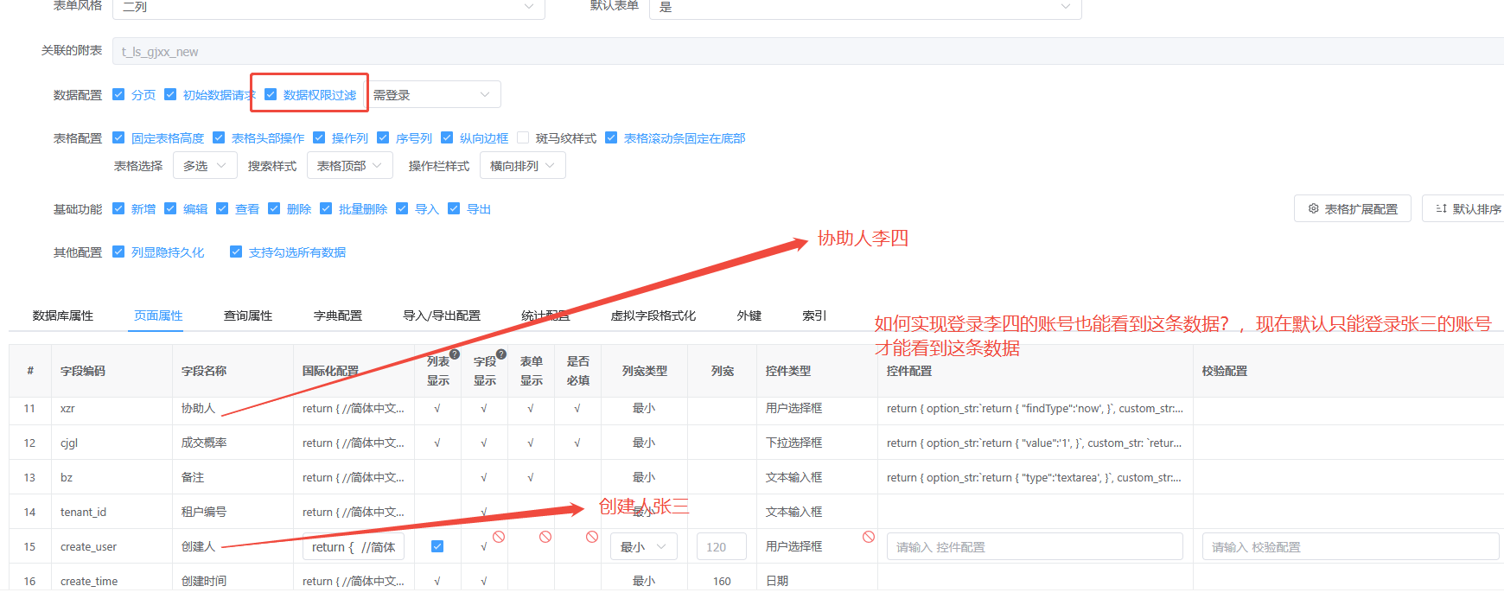Screen dimensions: 1504x599
Task: Open 操作栏样式 横向排列 dropdown
Action: coord(524,166)
